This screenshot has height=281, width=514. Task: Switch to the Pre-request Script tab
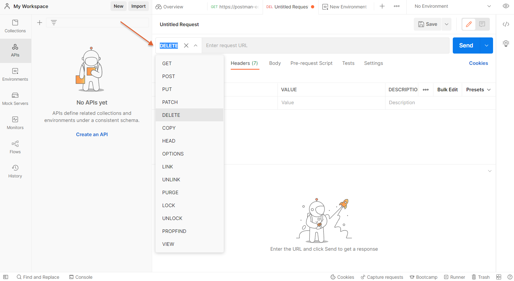(311, 63)
